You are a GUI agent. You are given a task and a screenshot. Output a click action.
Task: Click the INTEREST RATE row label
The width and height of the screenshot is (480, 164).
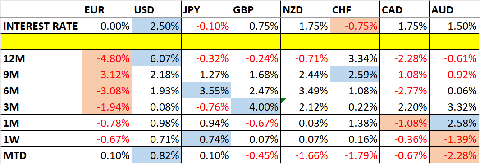[41, 26]
